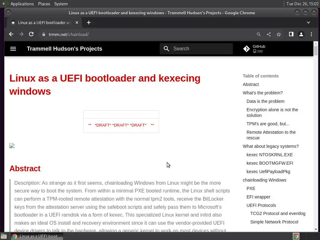Screen dimensions: 320x240
Task: Open a new tab with the plus button
Action: 88,22
